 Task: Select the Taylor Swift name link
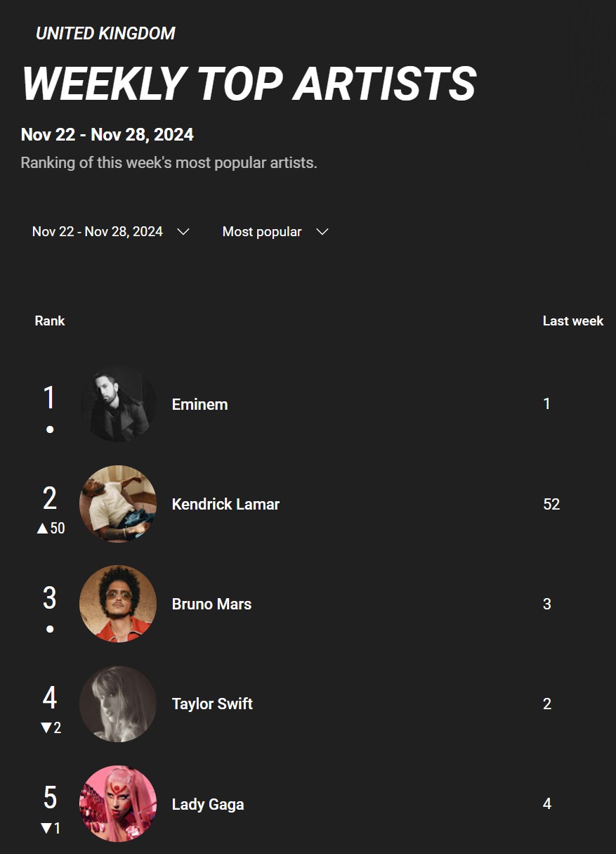[212, 704]
